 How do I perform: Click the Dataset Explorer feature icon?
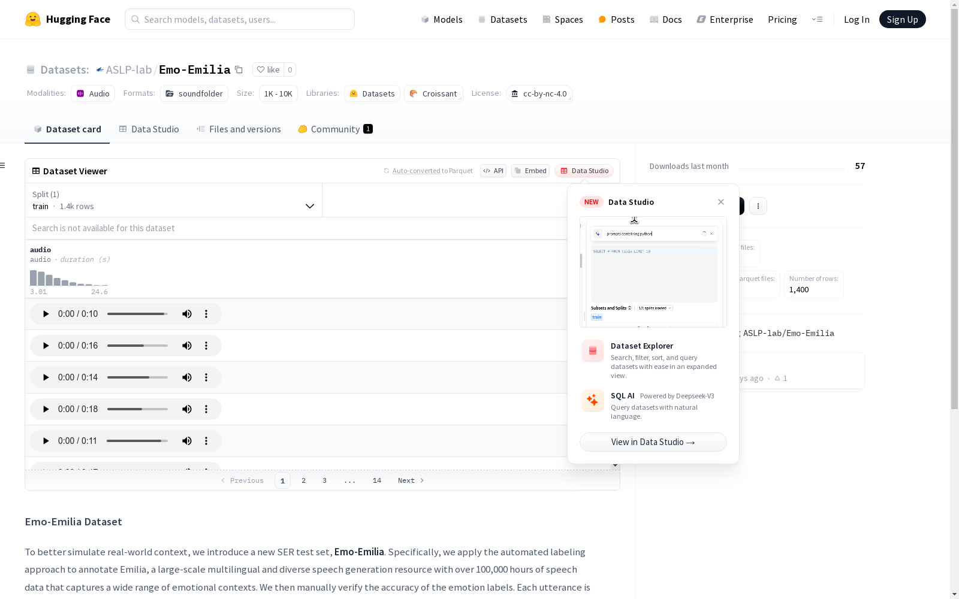[x=593, y=351]
